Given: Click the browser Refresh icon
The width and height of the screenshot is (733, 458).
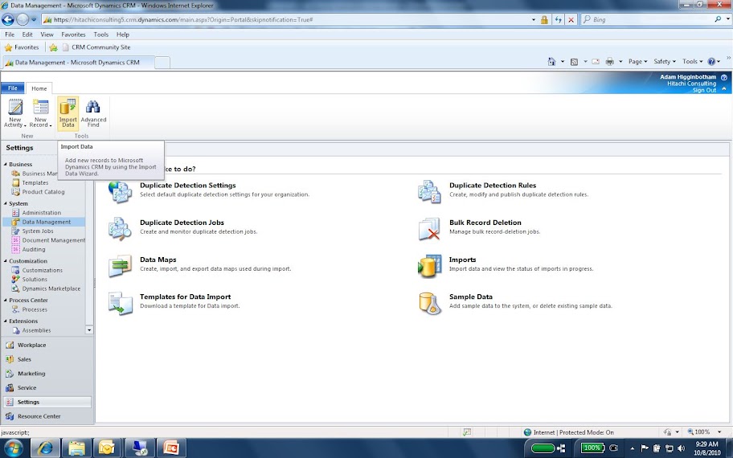Looking at the screenshot, I should tap(558, 19).
